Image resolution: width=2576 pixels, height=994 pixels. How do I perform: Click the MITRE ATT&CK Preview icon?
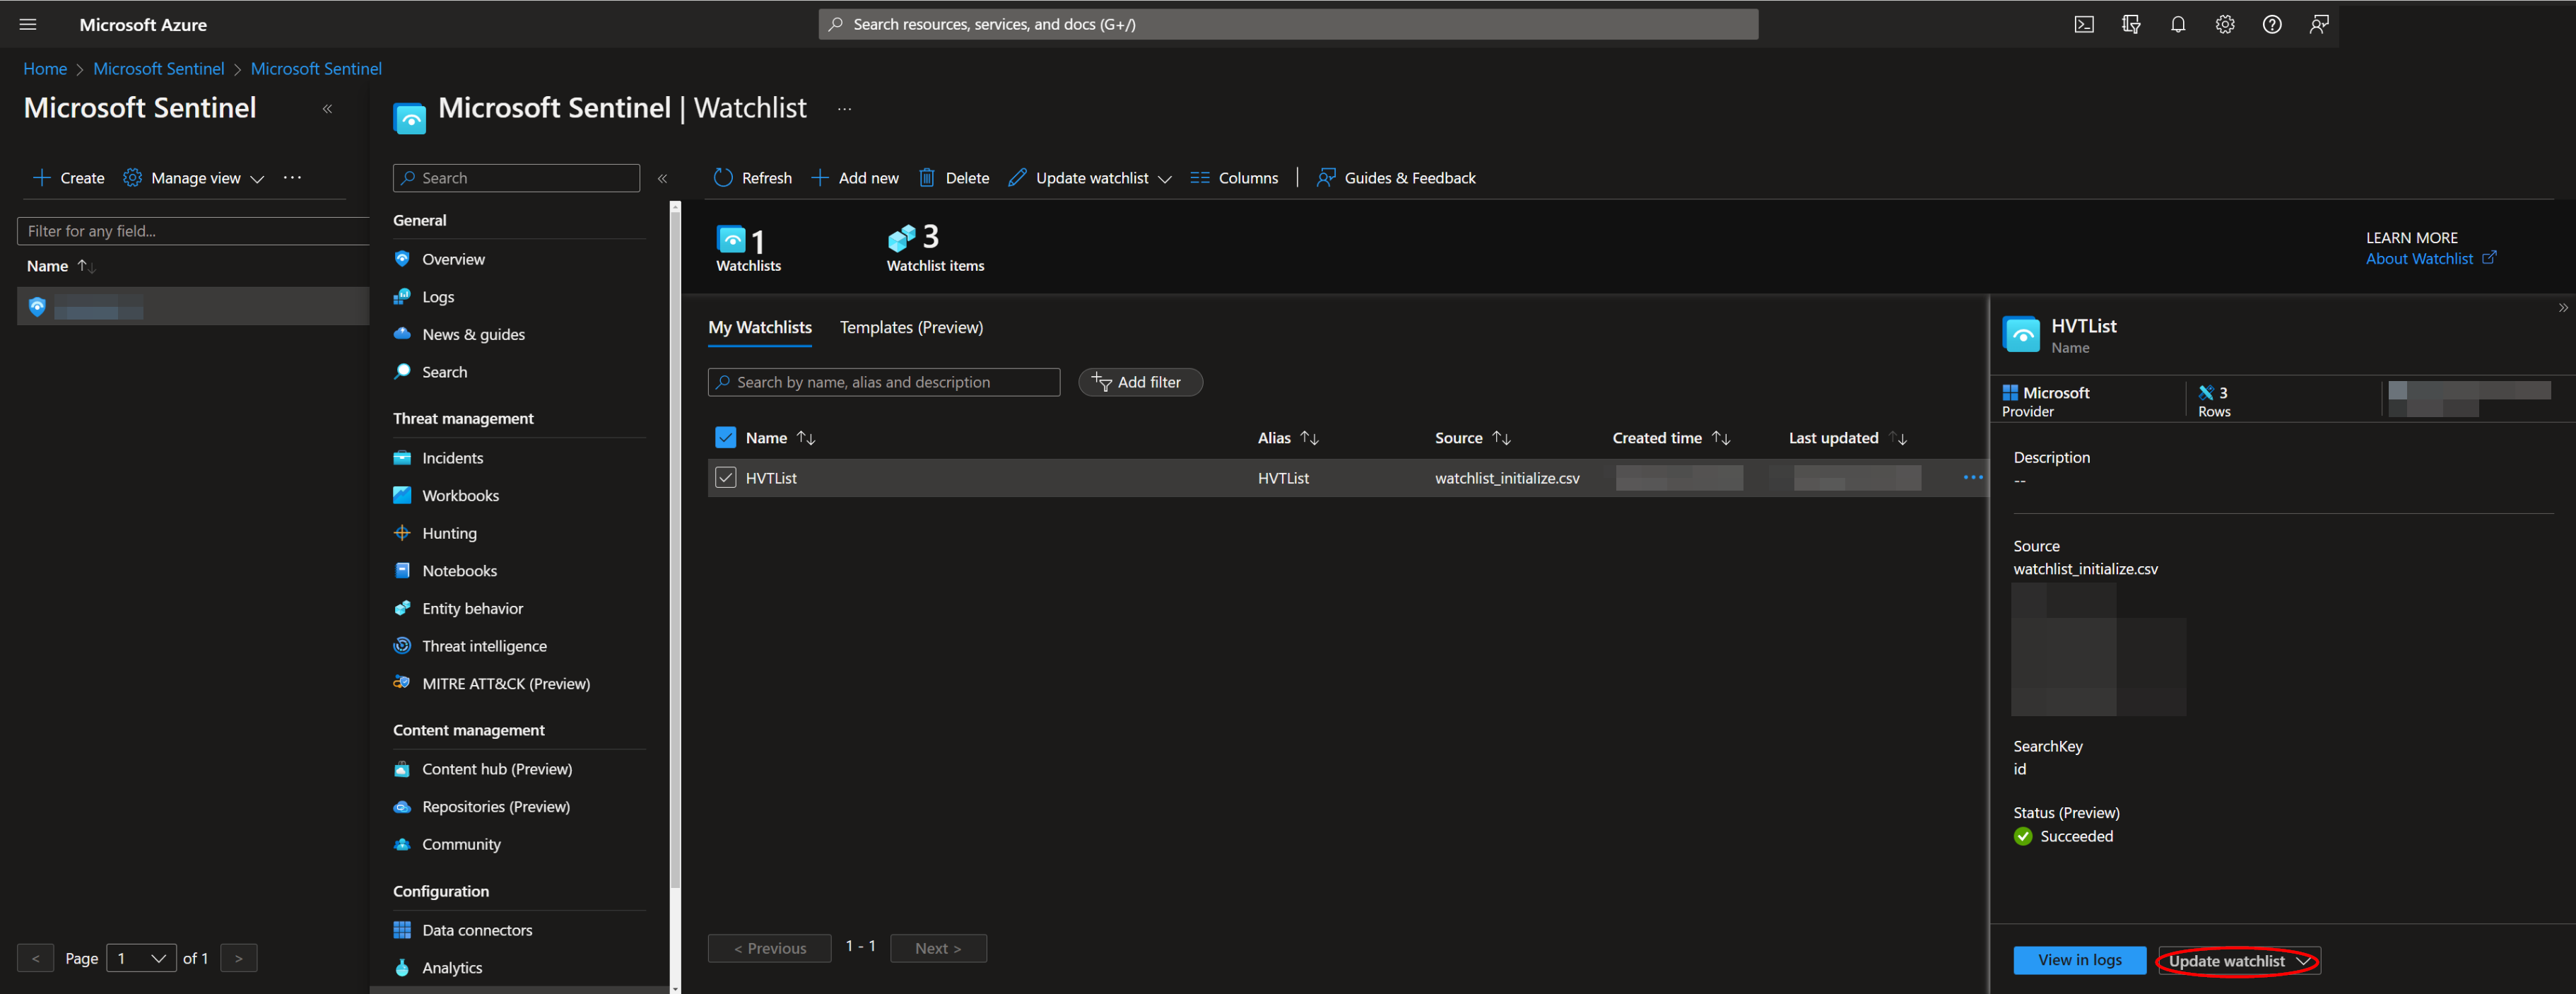401,682
